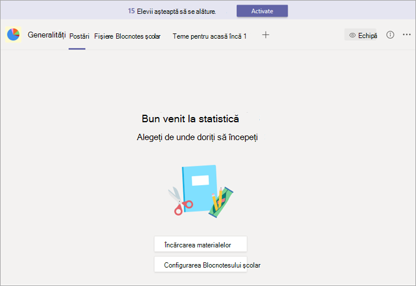Screen dimensions: 416x286
Task: Click the 'Bun venit la statistică' heading
Action: (x=190, y=119)
